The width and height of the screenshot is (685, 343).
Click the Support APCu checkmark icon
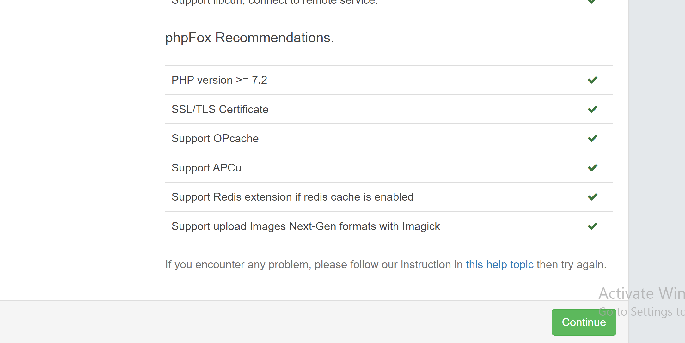tap(592, 168)
